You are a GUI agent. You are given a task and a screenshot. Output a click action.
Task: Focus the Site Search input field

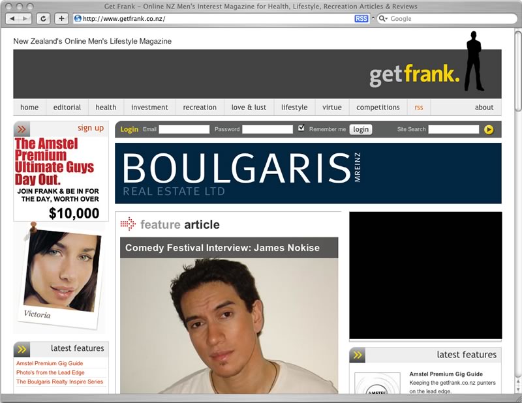[x=453, y=130]
